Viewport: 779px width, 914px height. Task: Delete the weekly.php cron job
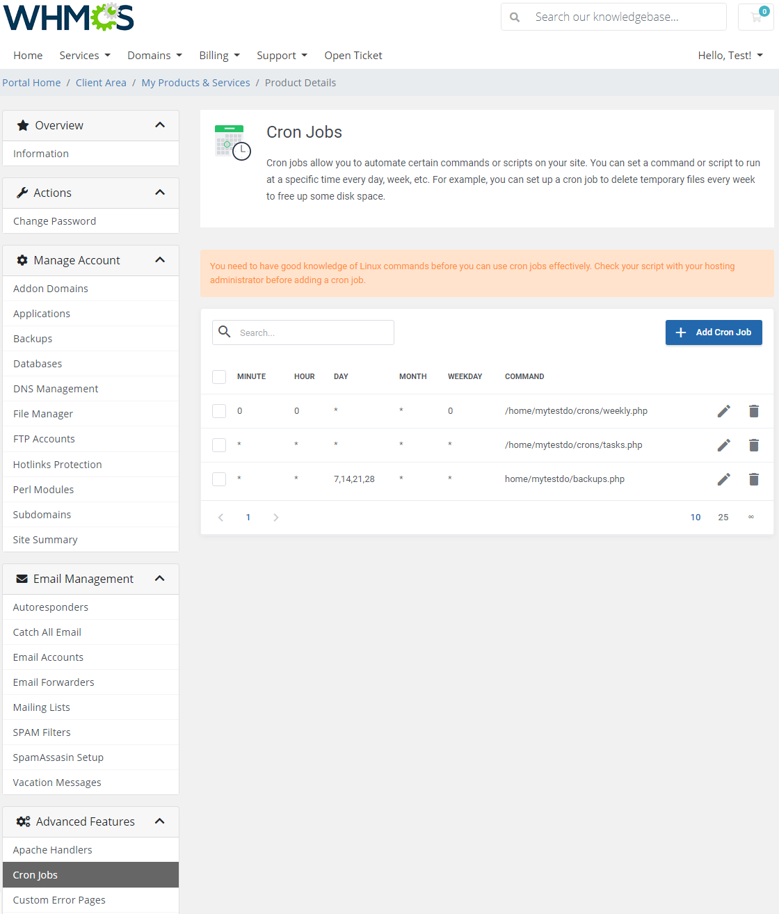coord(754,411)
